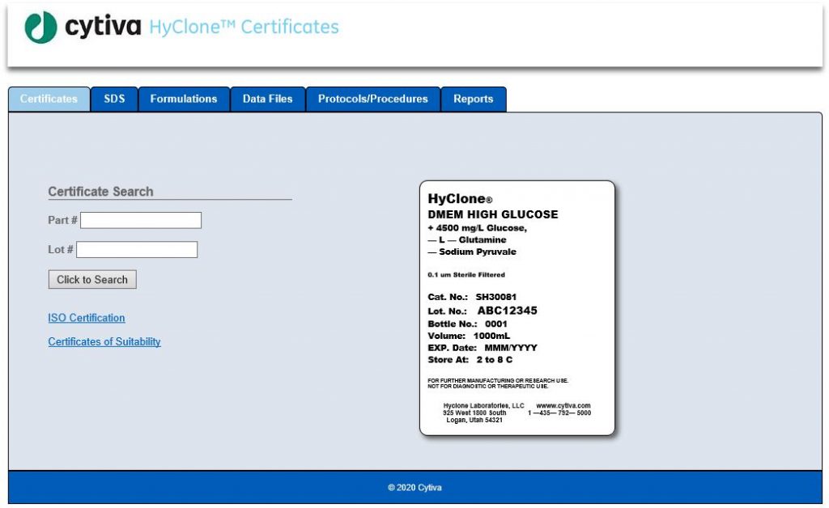
Task: Click the Cytiva logo icon
Action: 40,28
